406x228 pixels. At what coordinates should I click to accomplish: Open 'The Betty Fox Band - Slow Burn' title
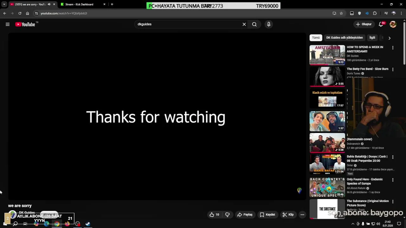pyautogui.click(x=367, y=69)
